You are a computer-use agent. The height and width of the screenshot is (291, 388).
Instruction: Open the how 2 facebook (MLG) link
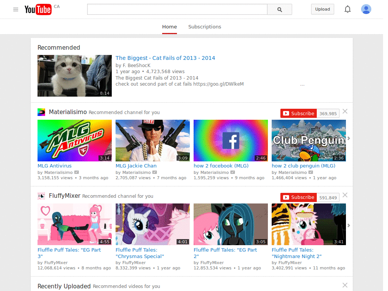click(x=221, y=166)
